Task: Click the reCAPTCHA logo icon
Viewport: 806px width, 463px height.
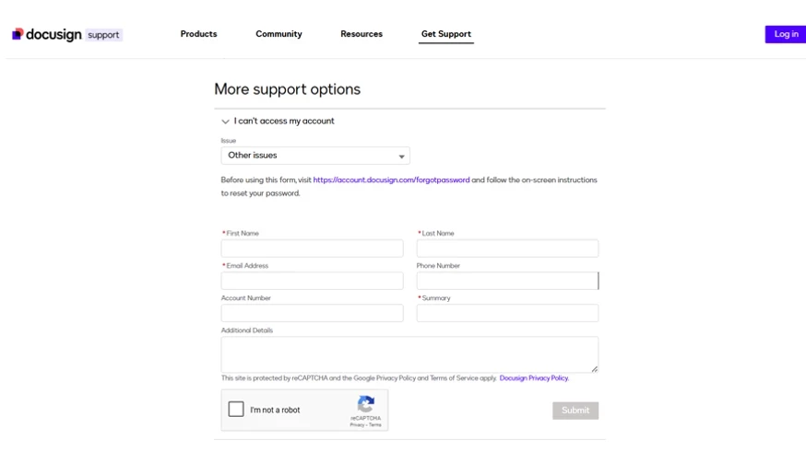Action: coord(365,404)
